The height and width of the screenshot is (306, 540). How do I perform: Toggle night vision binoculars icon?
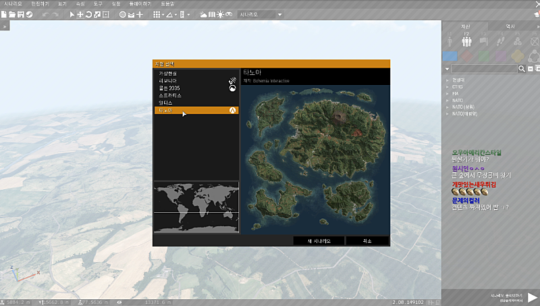tap(230, 14)
